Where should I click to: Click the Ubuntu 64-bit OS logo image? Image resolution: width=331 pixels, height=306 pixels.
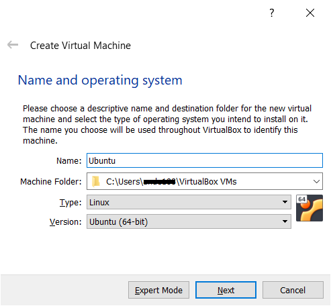coord(310,208)
